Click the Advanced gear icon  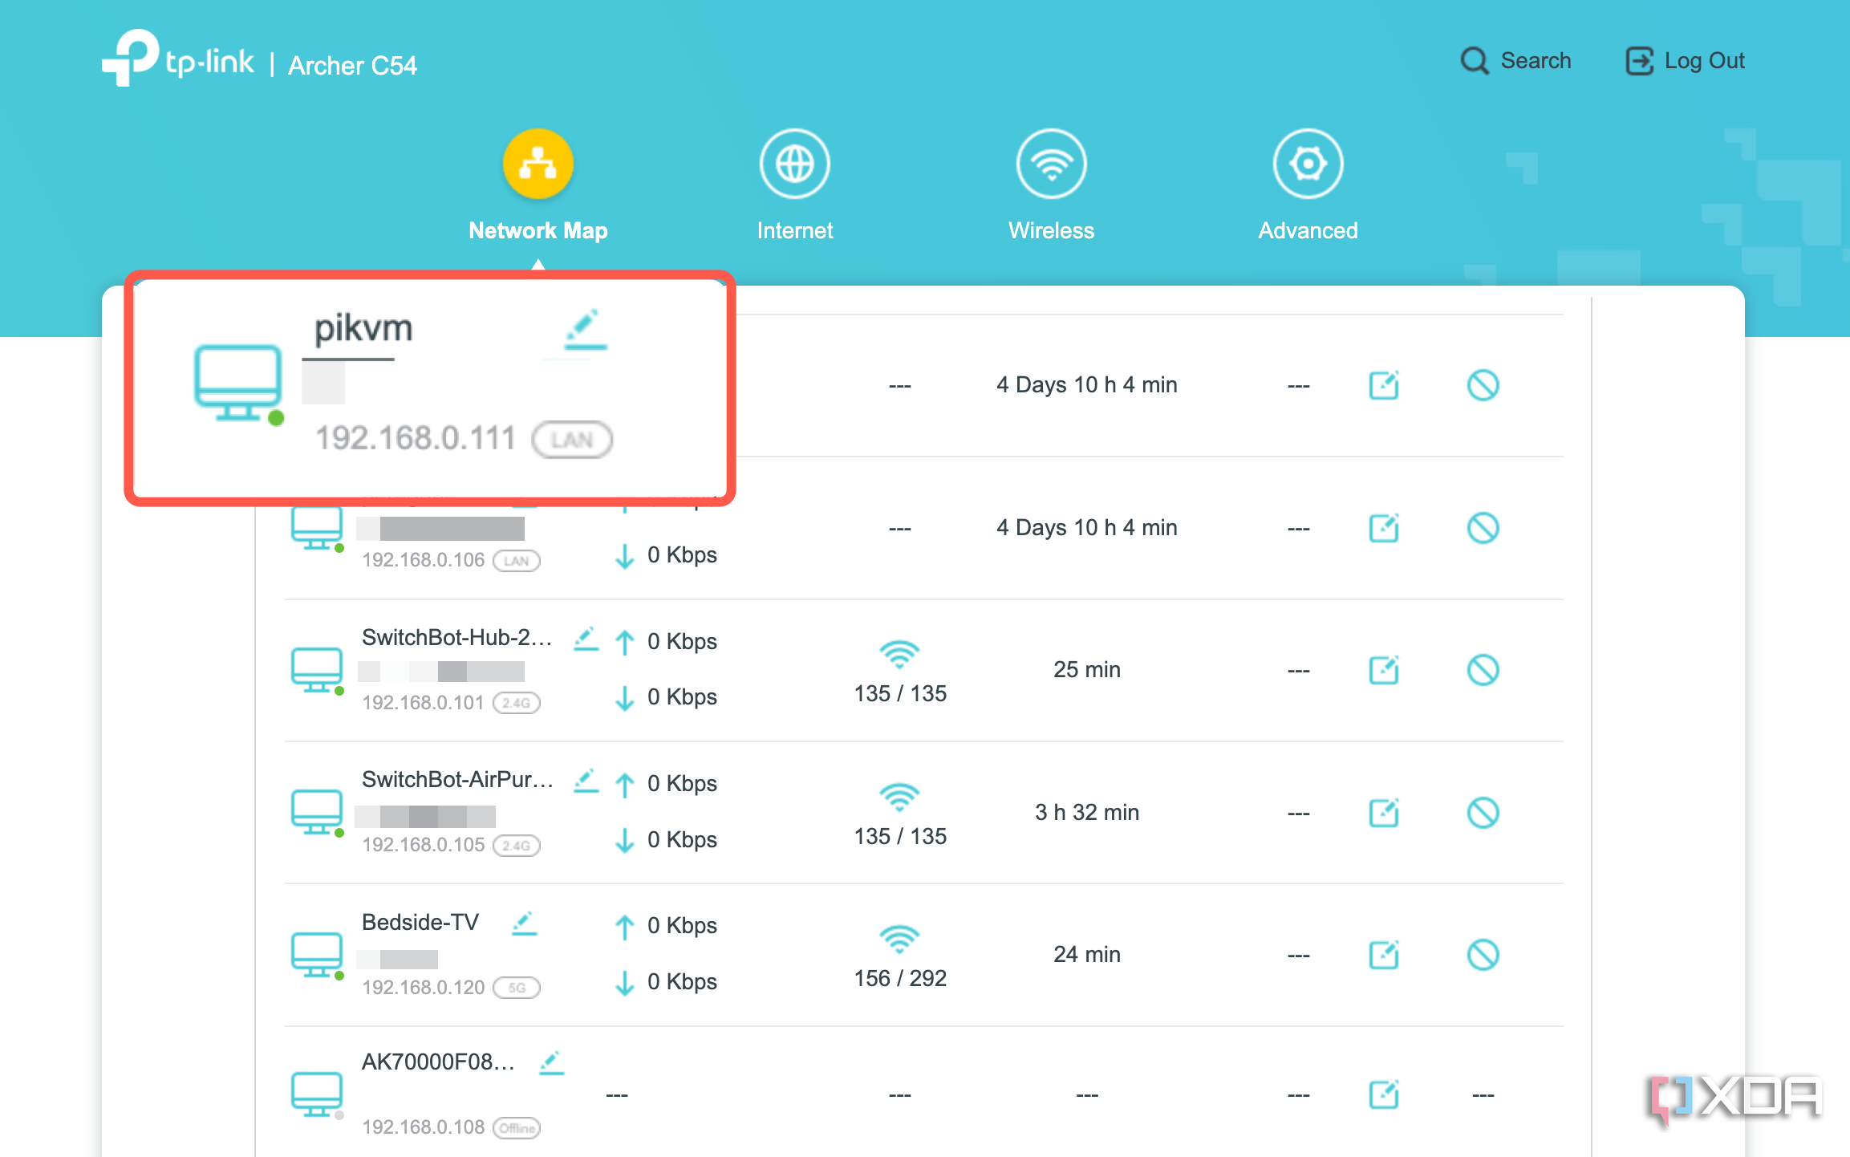point(1308,163)
